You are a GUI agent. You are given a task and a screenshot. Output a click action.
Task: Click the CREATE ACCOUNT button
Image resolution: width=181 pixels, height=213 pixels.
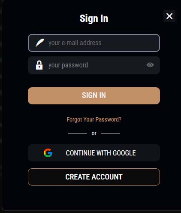[x=94, y=177]
